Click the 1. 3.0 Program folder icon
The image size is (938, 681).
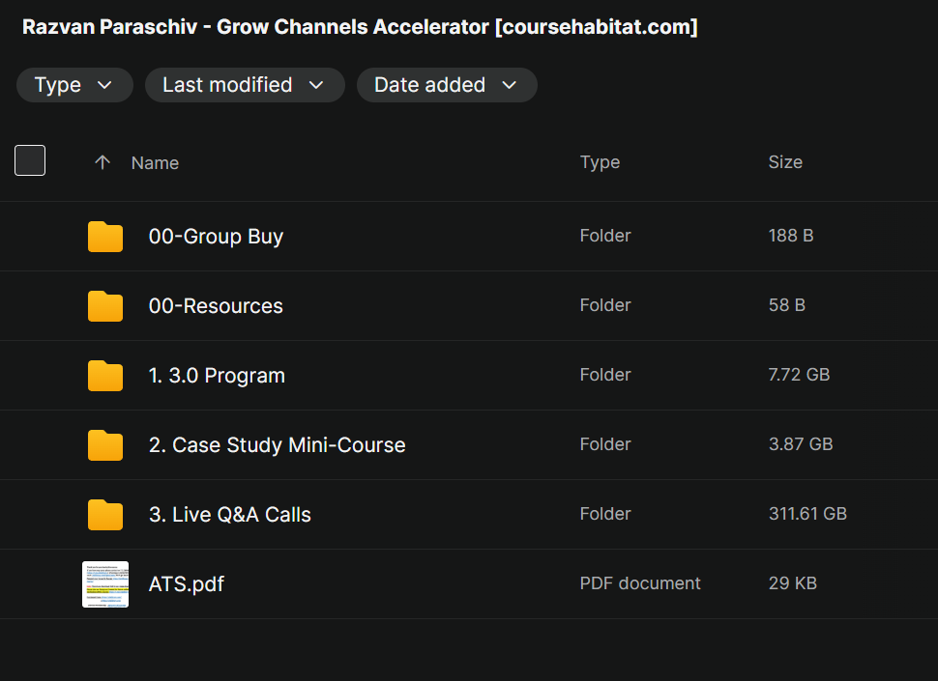pyautogui.click(x=105, y=376)
